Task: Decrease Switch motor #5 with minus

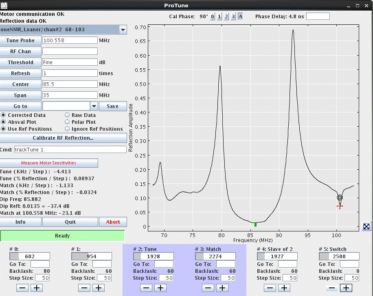Action: (x=331, y=288)
